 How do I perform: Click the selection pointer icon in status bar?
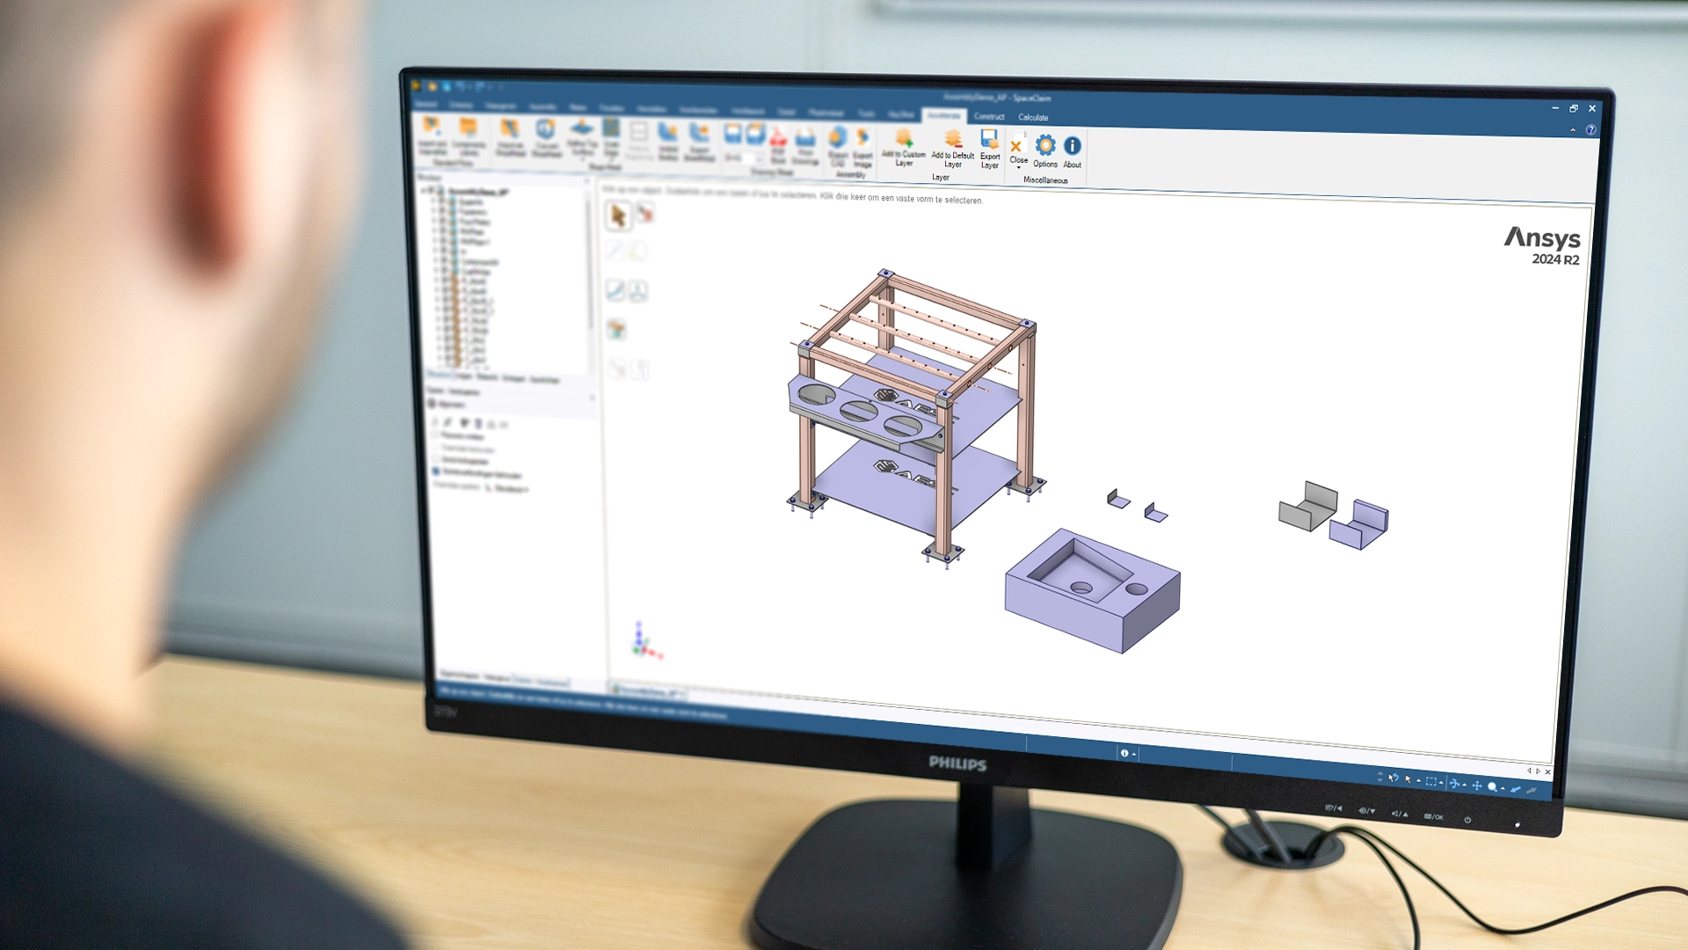[x=1408, y=779]
